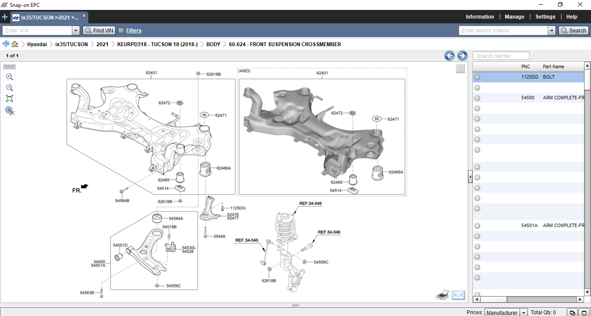591x316 pixels.
Task: Print the diagram using printer icon
Action: tap(442, 295)
